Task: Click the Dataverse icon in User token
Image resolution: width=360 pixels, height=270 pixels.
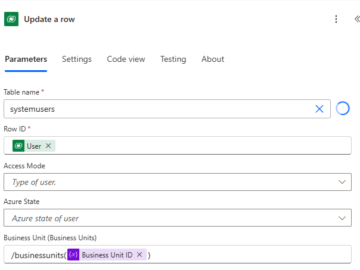Action: (18, 146)
